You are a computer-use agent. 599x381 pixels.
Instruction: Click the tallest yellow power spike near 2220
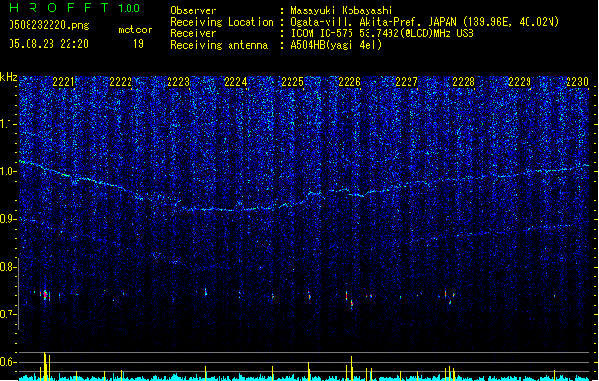point(45,367)
